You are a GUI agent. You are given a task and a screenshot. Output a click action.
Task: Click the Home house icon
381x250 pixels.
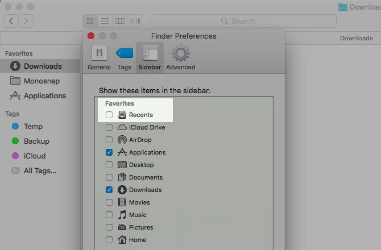click(122, 240)
